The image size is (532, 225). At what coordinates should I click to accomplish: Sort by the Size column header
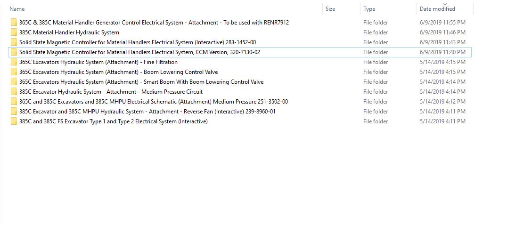click(330, 9)
